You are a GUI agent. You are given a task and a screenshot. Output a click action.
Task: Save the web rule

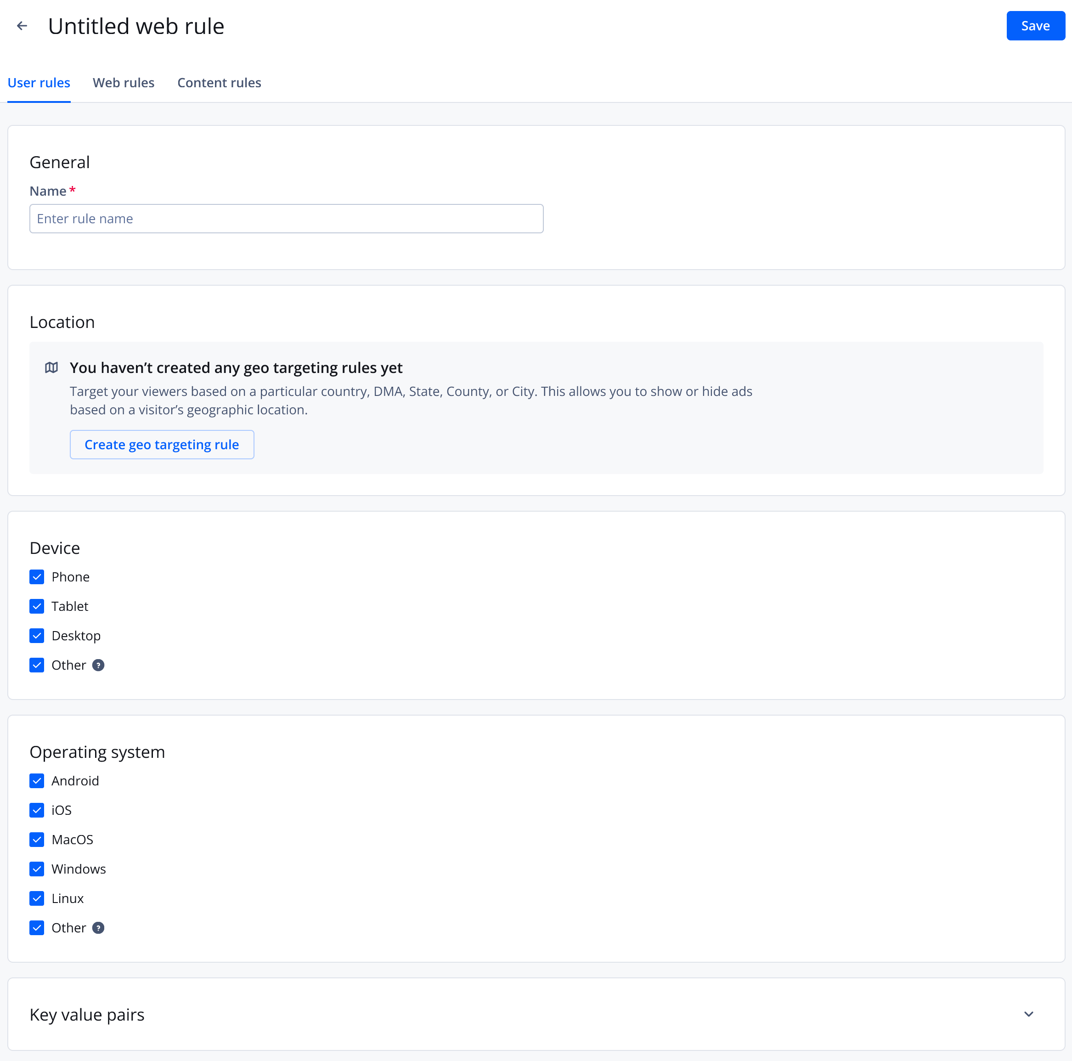[x=1035, y=26]
